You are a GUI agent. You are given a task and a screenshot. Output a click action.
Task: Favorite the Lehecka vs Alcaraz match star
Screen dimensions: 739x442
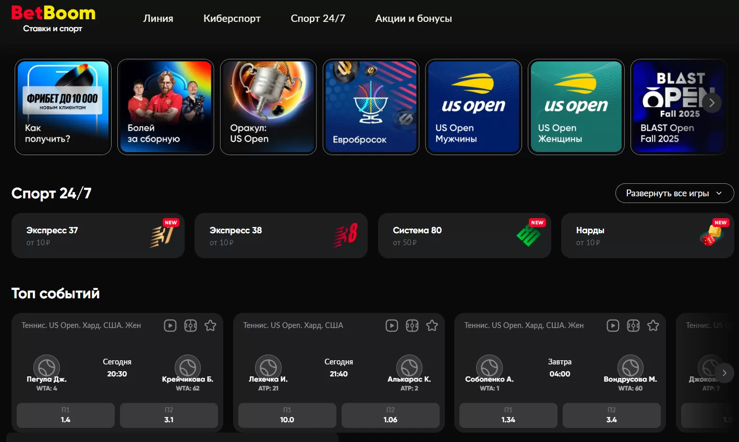(432, 325)
